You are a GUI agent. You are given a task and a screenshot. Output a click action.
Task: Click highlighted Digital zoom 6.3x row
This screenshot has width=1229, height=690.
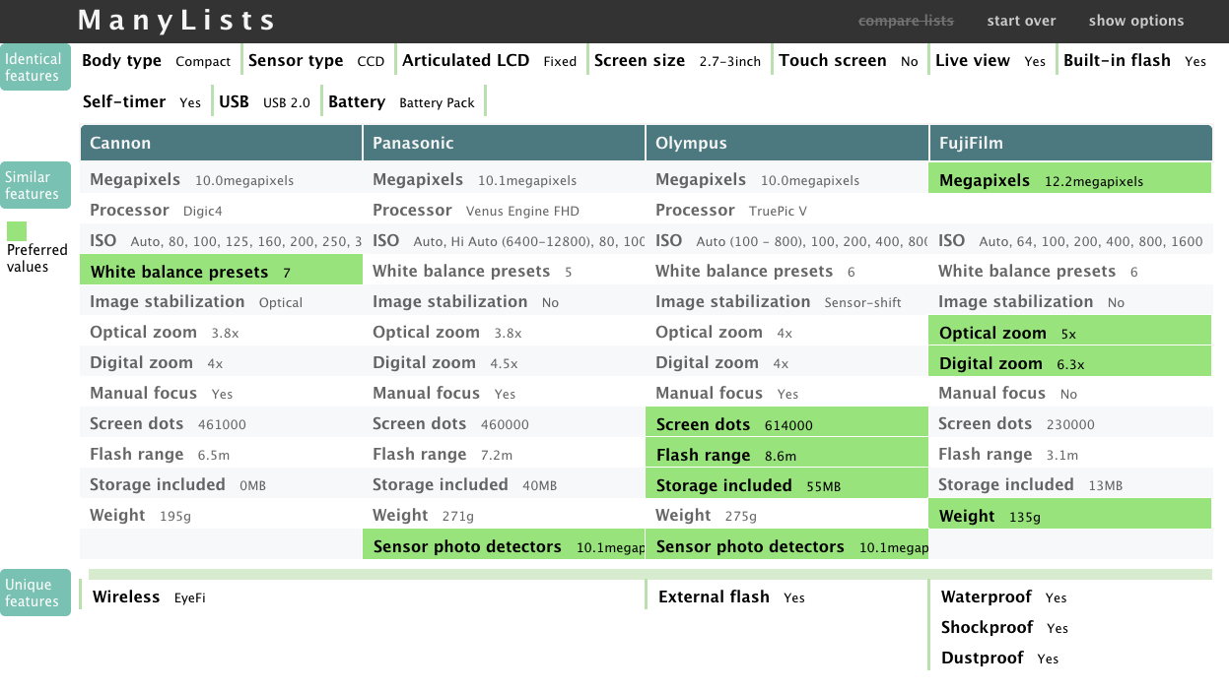pyautogui.click(x=1070, y=363)
